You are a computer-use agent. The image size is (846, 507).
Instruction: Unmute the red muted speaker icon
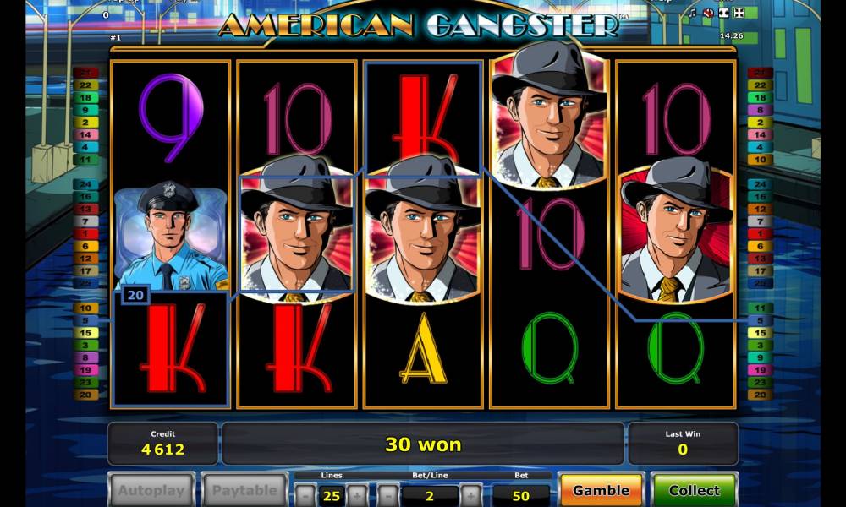click(708, 13)
